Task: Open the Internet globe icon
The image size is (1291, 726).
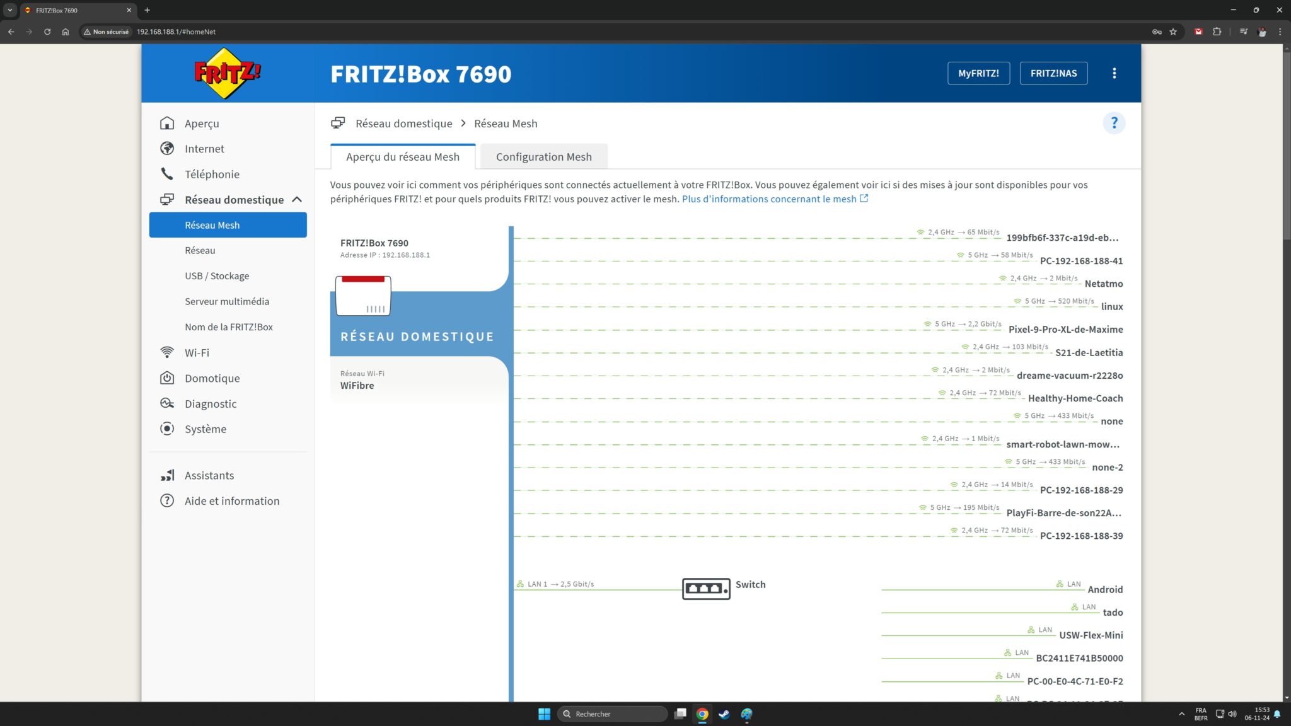Action: [167, 148]
